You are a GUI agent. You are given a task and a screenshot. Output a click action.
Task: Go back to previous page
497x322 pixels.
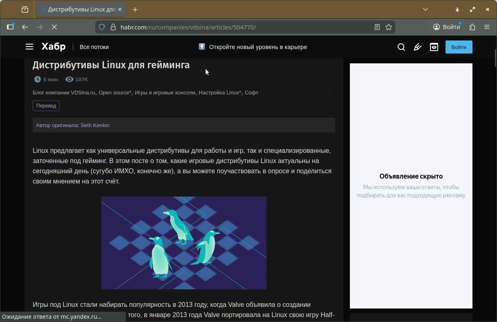[x=25, y=27]
